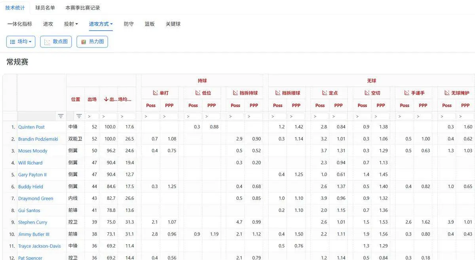Expand the 场均 dropdown button
Viewport: 475px width, 260px height.
(x=21, y=42)
